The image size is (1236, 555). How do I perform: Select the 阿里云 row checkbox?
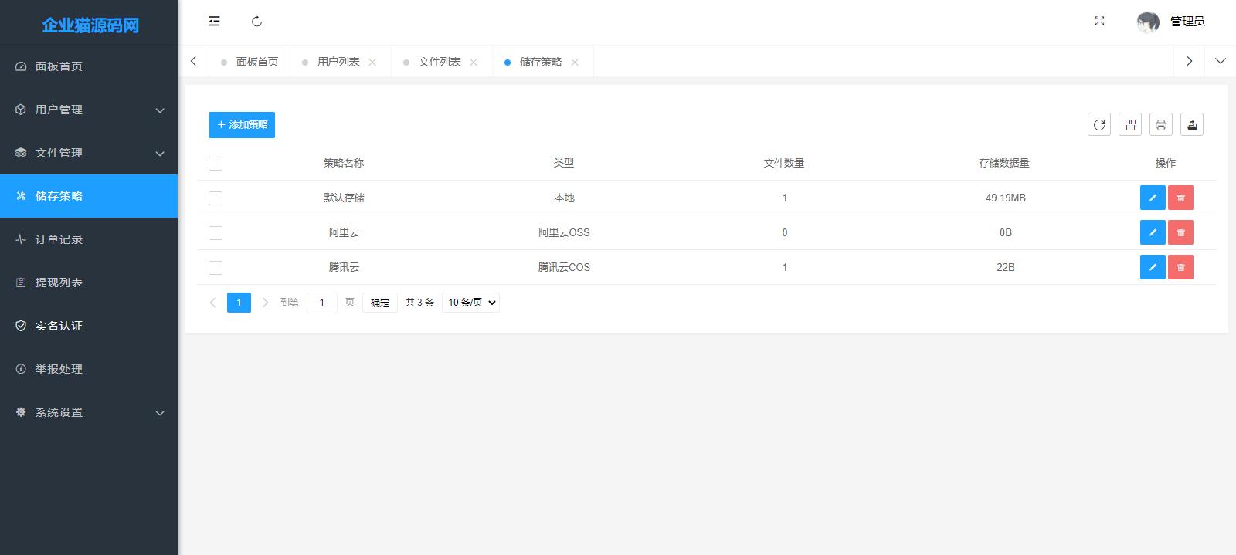(216, 233)
